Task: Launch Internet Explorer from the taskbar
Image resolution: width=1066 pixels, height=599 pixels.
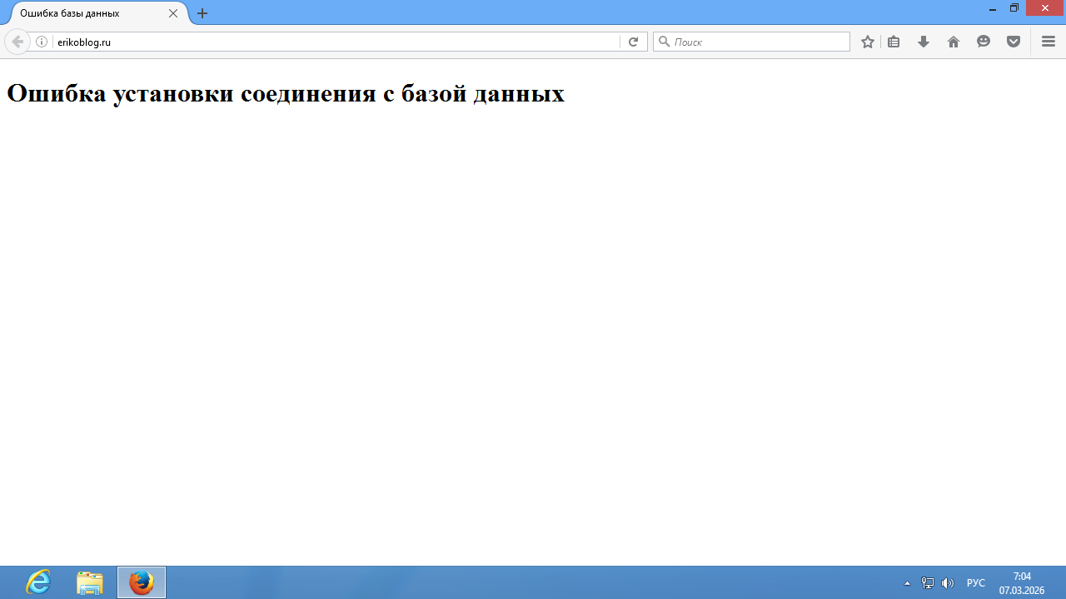Action: coord(38,582)
